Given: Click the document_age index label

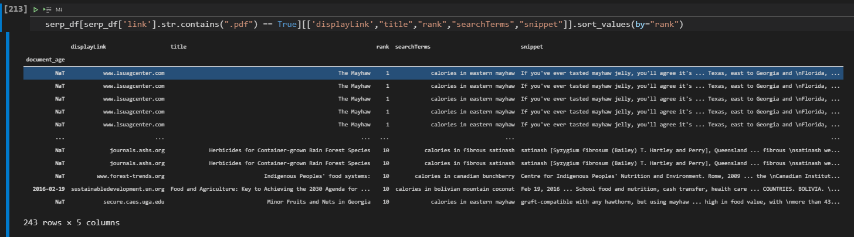Looking at the screenshot, I should 45,60.
